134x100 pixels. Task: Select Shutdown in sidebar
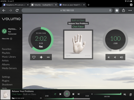point(7,85)
